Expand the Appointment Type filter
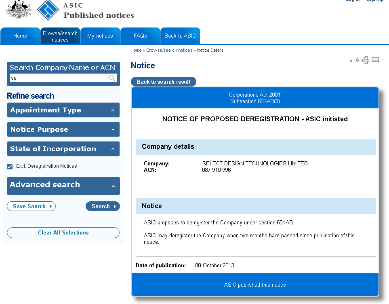The width and height of the screenshot is (389, 304). [63, 110]
